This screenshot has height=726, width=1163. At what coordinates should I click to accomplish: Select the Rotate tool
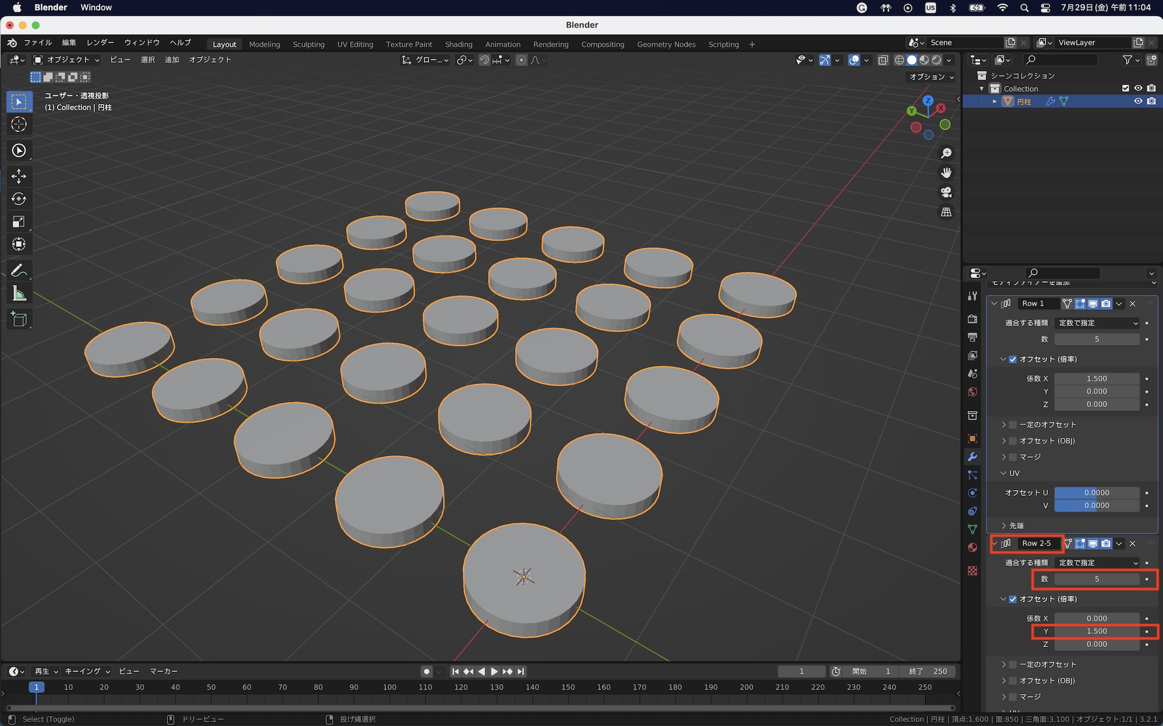pos(19,199)
